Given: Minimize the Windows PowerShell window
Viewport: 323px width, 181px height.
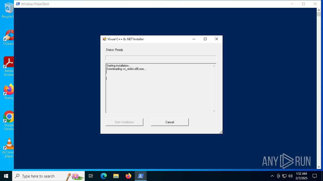Looking at the screenshot, I should pyautogui.click(x=292, y=4).
